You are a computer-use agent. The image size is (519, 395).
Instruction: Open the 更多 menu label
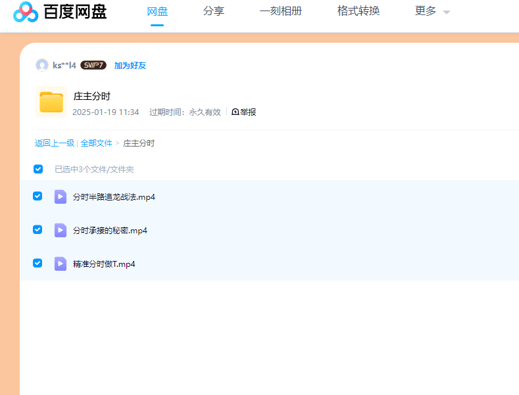click(x=426, y=11)
